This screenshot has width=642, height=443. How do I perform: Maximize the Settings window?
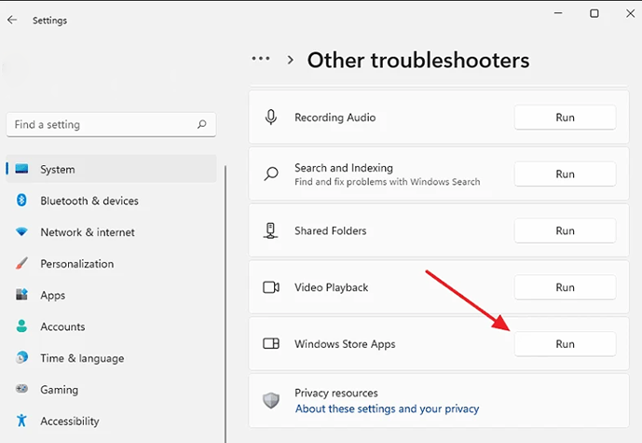594,13
